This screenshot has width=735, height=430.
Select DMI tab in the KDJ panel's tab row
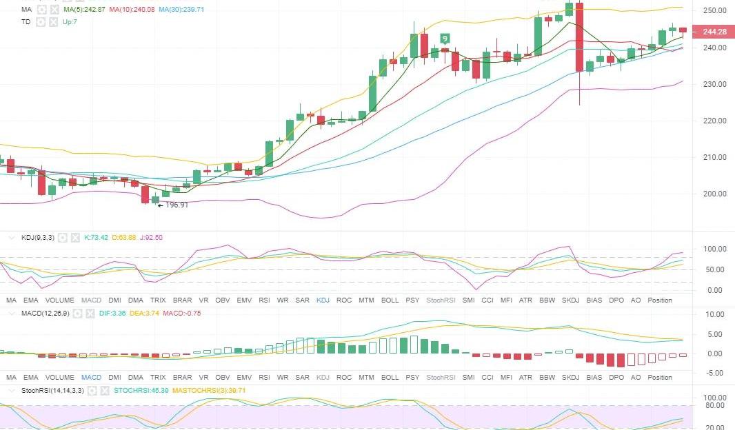pyautogui.click(x=115, y=300)
